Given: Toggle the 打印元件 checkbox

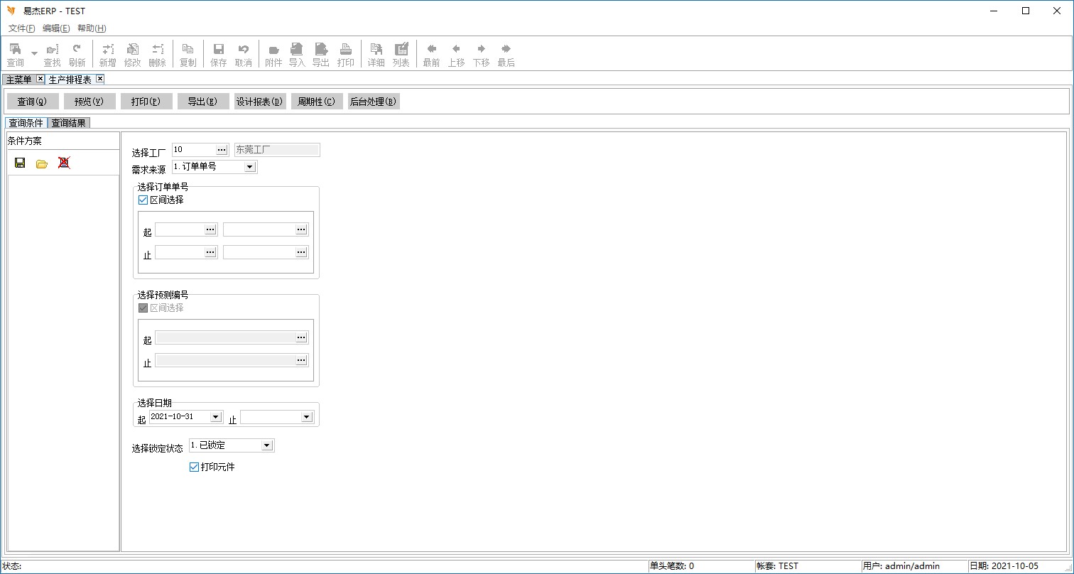Looking at the screenshot, I should [x=194, y=467].
